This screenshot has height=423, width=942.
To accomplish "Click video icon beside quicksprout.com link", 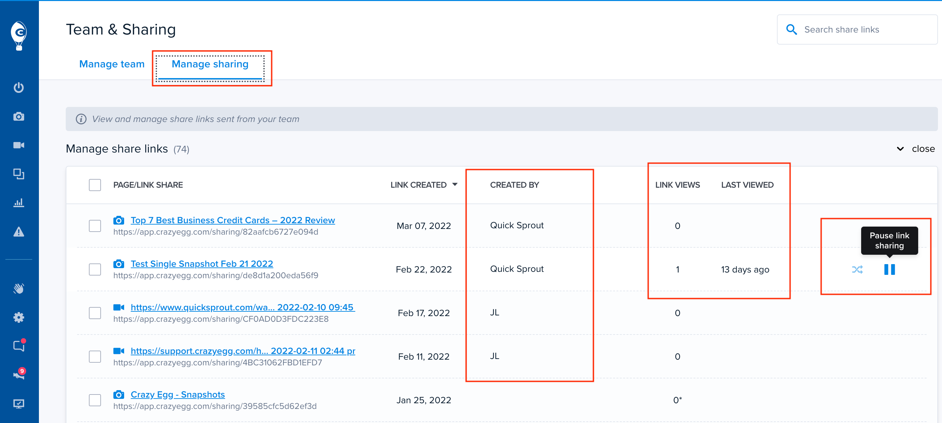I will [x=118, y=307].
